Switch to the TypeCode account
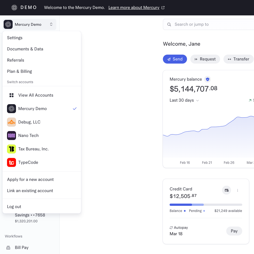The image size is (254, 254). 42,162
